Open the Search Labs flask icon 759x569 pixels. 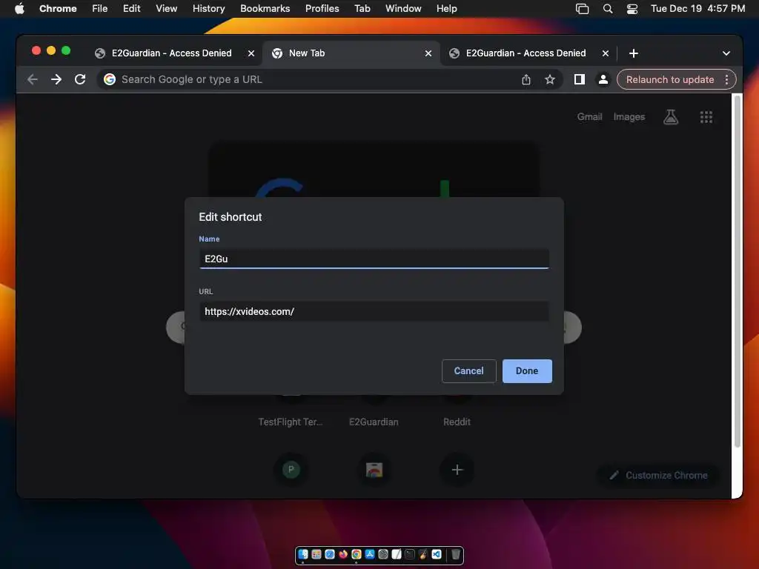[x=670, y=116]
